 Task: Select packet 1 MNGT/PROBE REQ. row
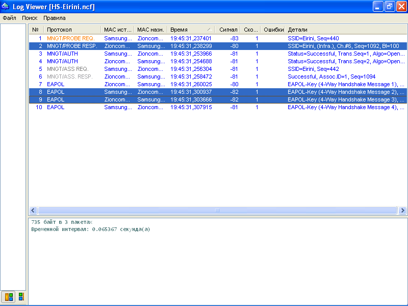71,38
